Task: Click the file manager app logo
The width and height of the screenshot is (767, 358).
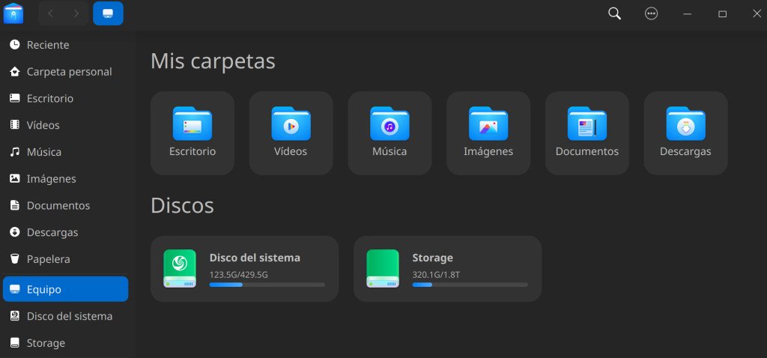Action: 13,13
